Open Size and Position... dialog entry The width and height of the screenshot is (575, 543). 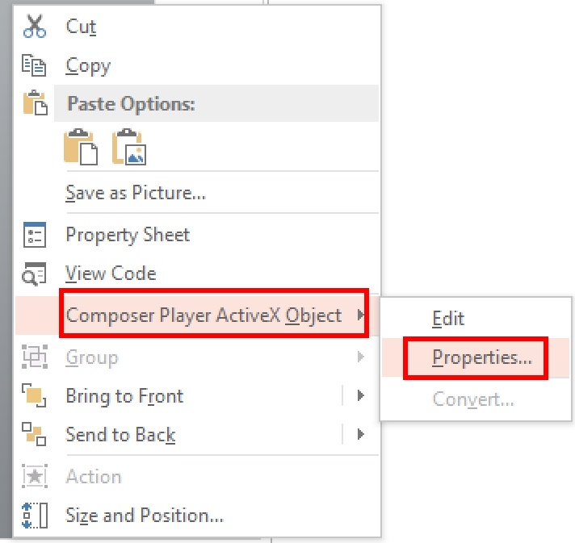pyautogui.click(x=145, y=516)
